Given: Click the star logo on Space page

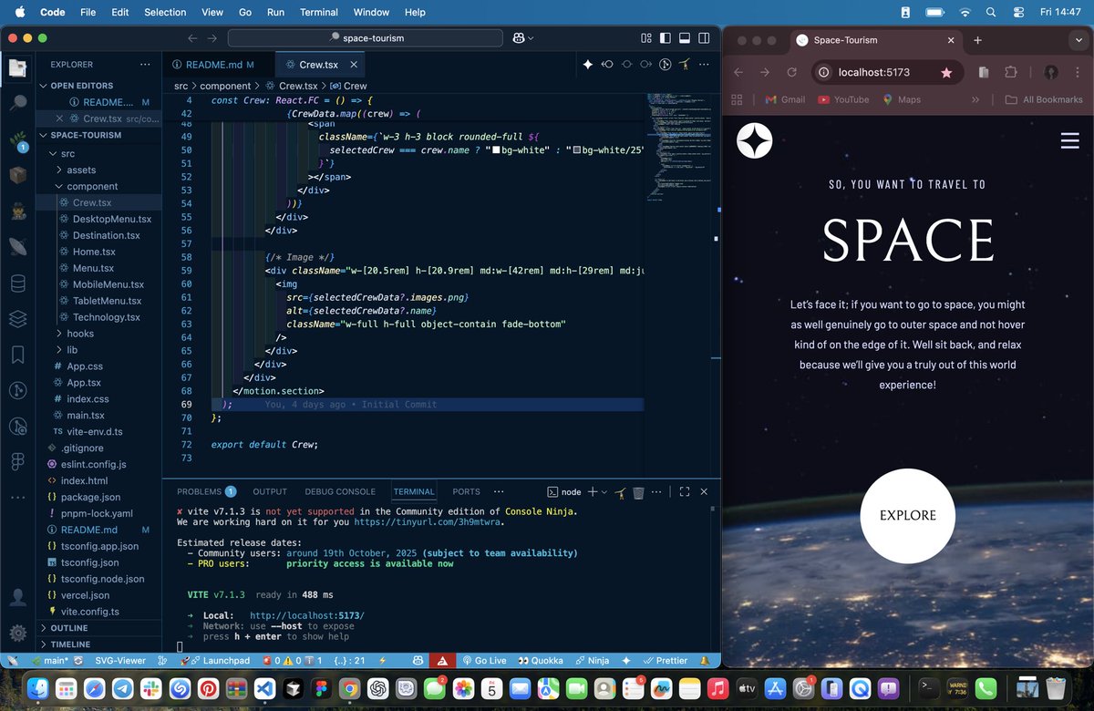Looking at the screenshot, I should 754,140.
